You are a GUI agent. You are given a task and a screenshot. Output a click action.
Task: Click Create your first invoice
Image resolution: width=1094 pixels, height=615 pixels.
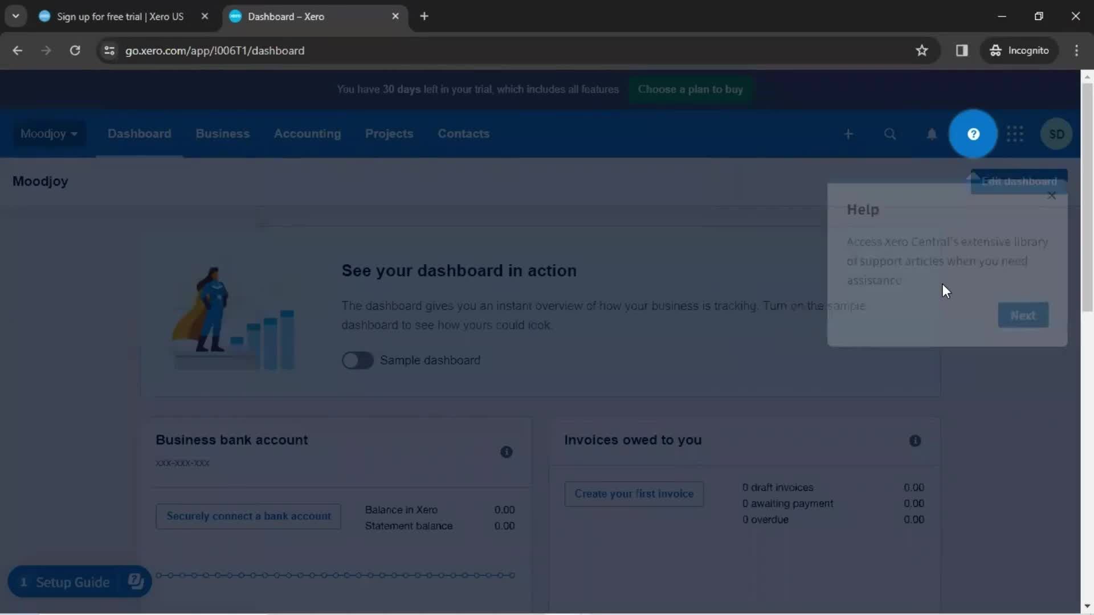634,494
